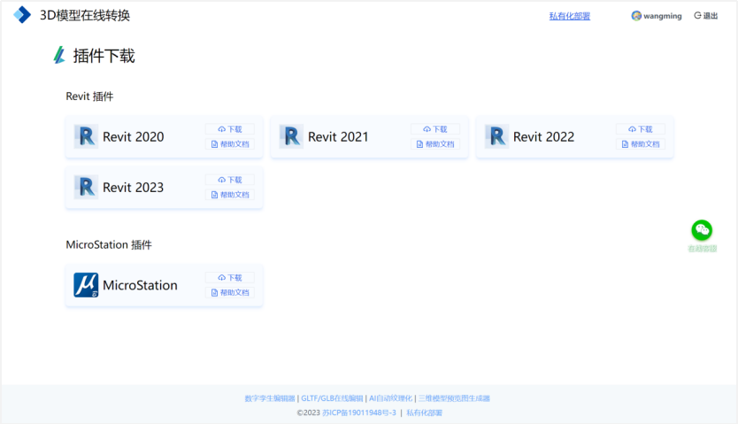The image size is (738, 424).
Task: Click the Revit 插件 section heading
Action: (x=89, y=96)
